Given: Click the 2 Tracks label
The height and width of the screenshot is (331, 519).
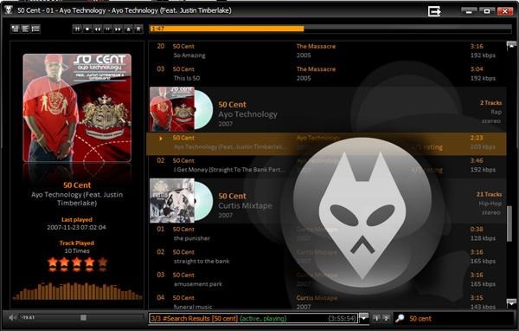Looking at the screenshot, I should coord(490,103).
